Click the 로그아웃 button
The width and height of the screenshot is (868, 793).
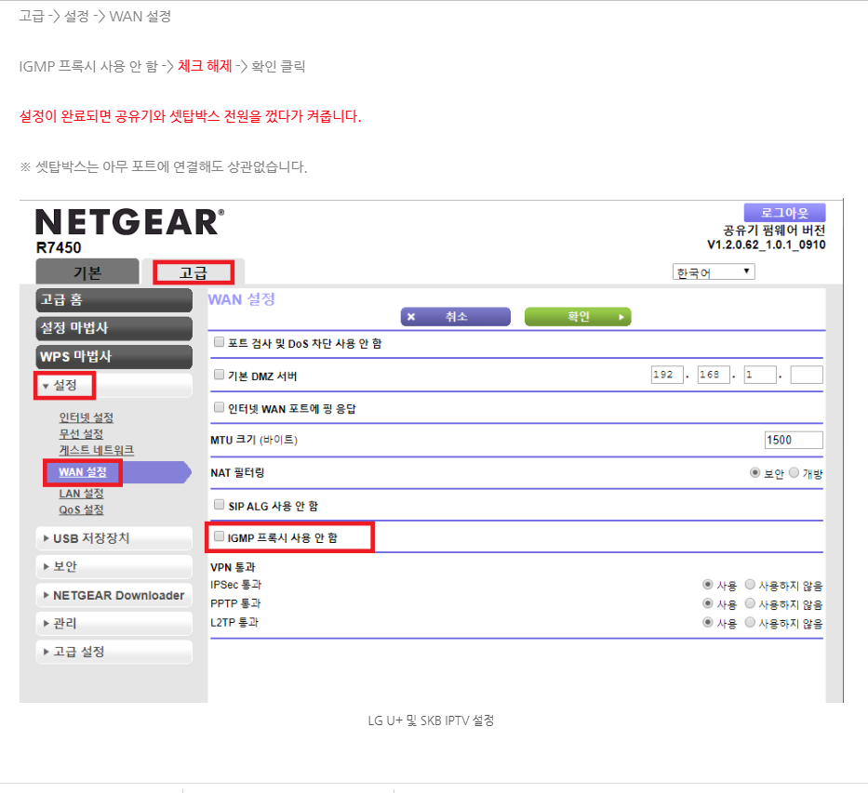[784, 212]
